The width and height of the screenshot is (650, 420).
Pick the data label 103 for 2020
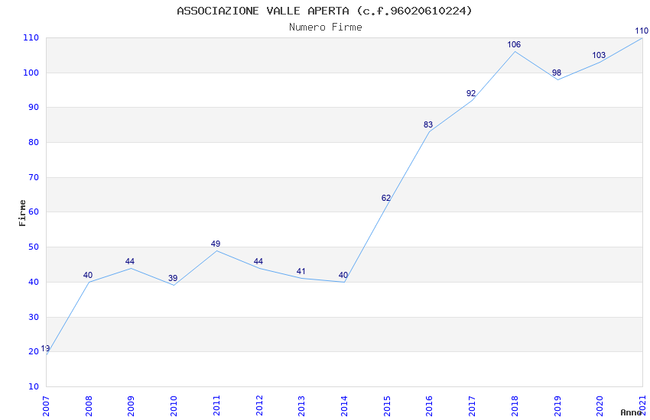(599, 55)
